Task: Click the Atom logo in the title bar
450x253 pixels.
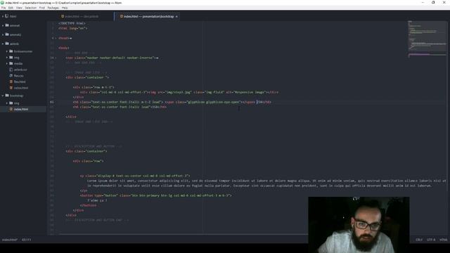Action: (2, 3)
